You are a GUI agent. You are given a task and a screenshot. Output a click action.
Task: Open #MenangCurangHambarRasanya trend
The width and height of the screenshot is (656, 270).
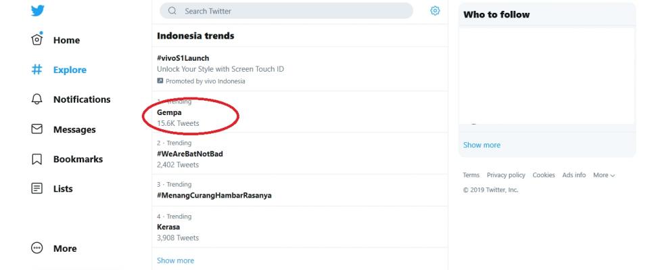click(x=300, y=190)
